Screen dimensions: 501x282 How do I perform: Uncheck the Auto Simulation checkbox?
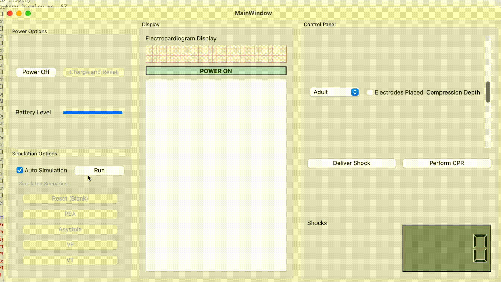[20, 170]
